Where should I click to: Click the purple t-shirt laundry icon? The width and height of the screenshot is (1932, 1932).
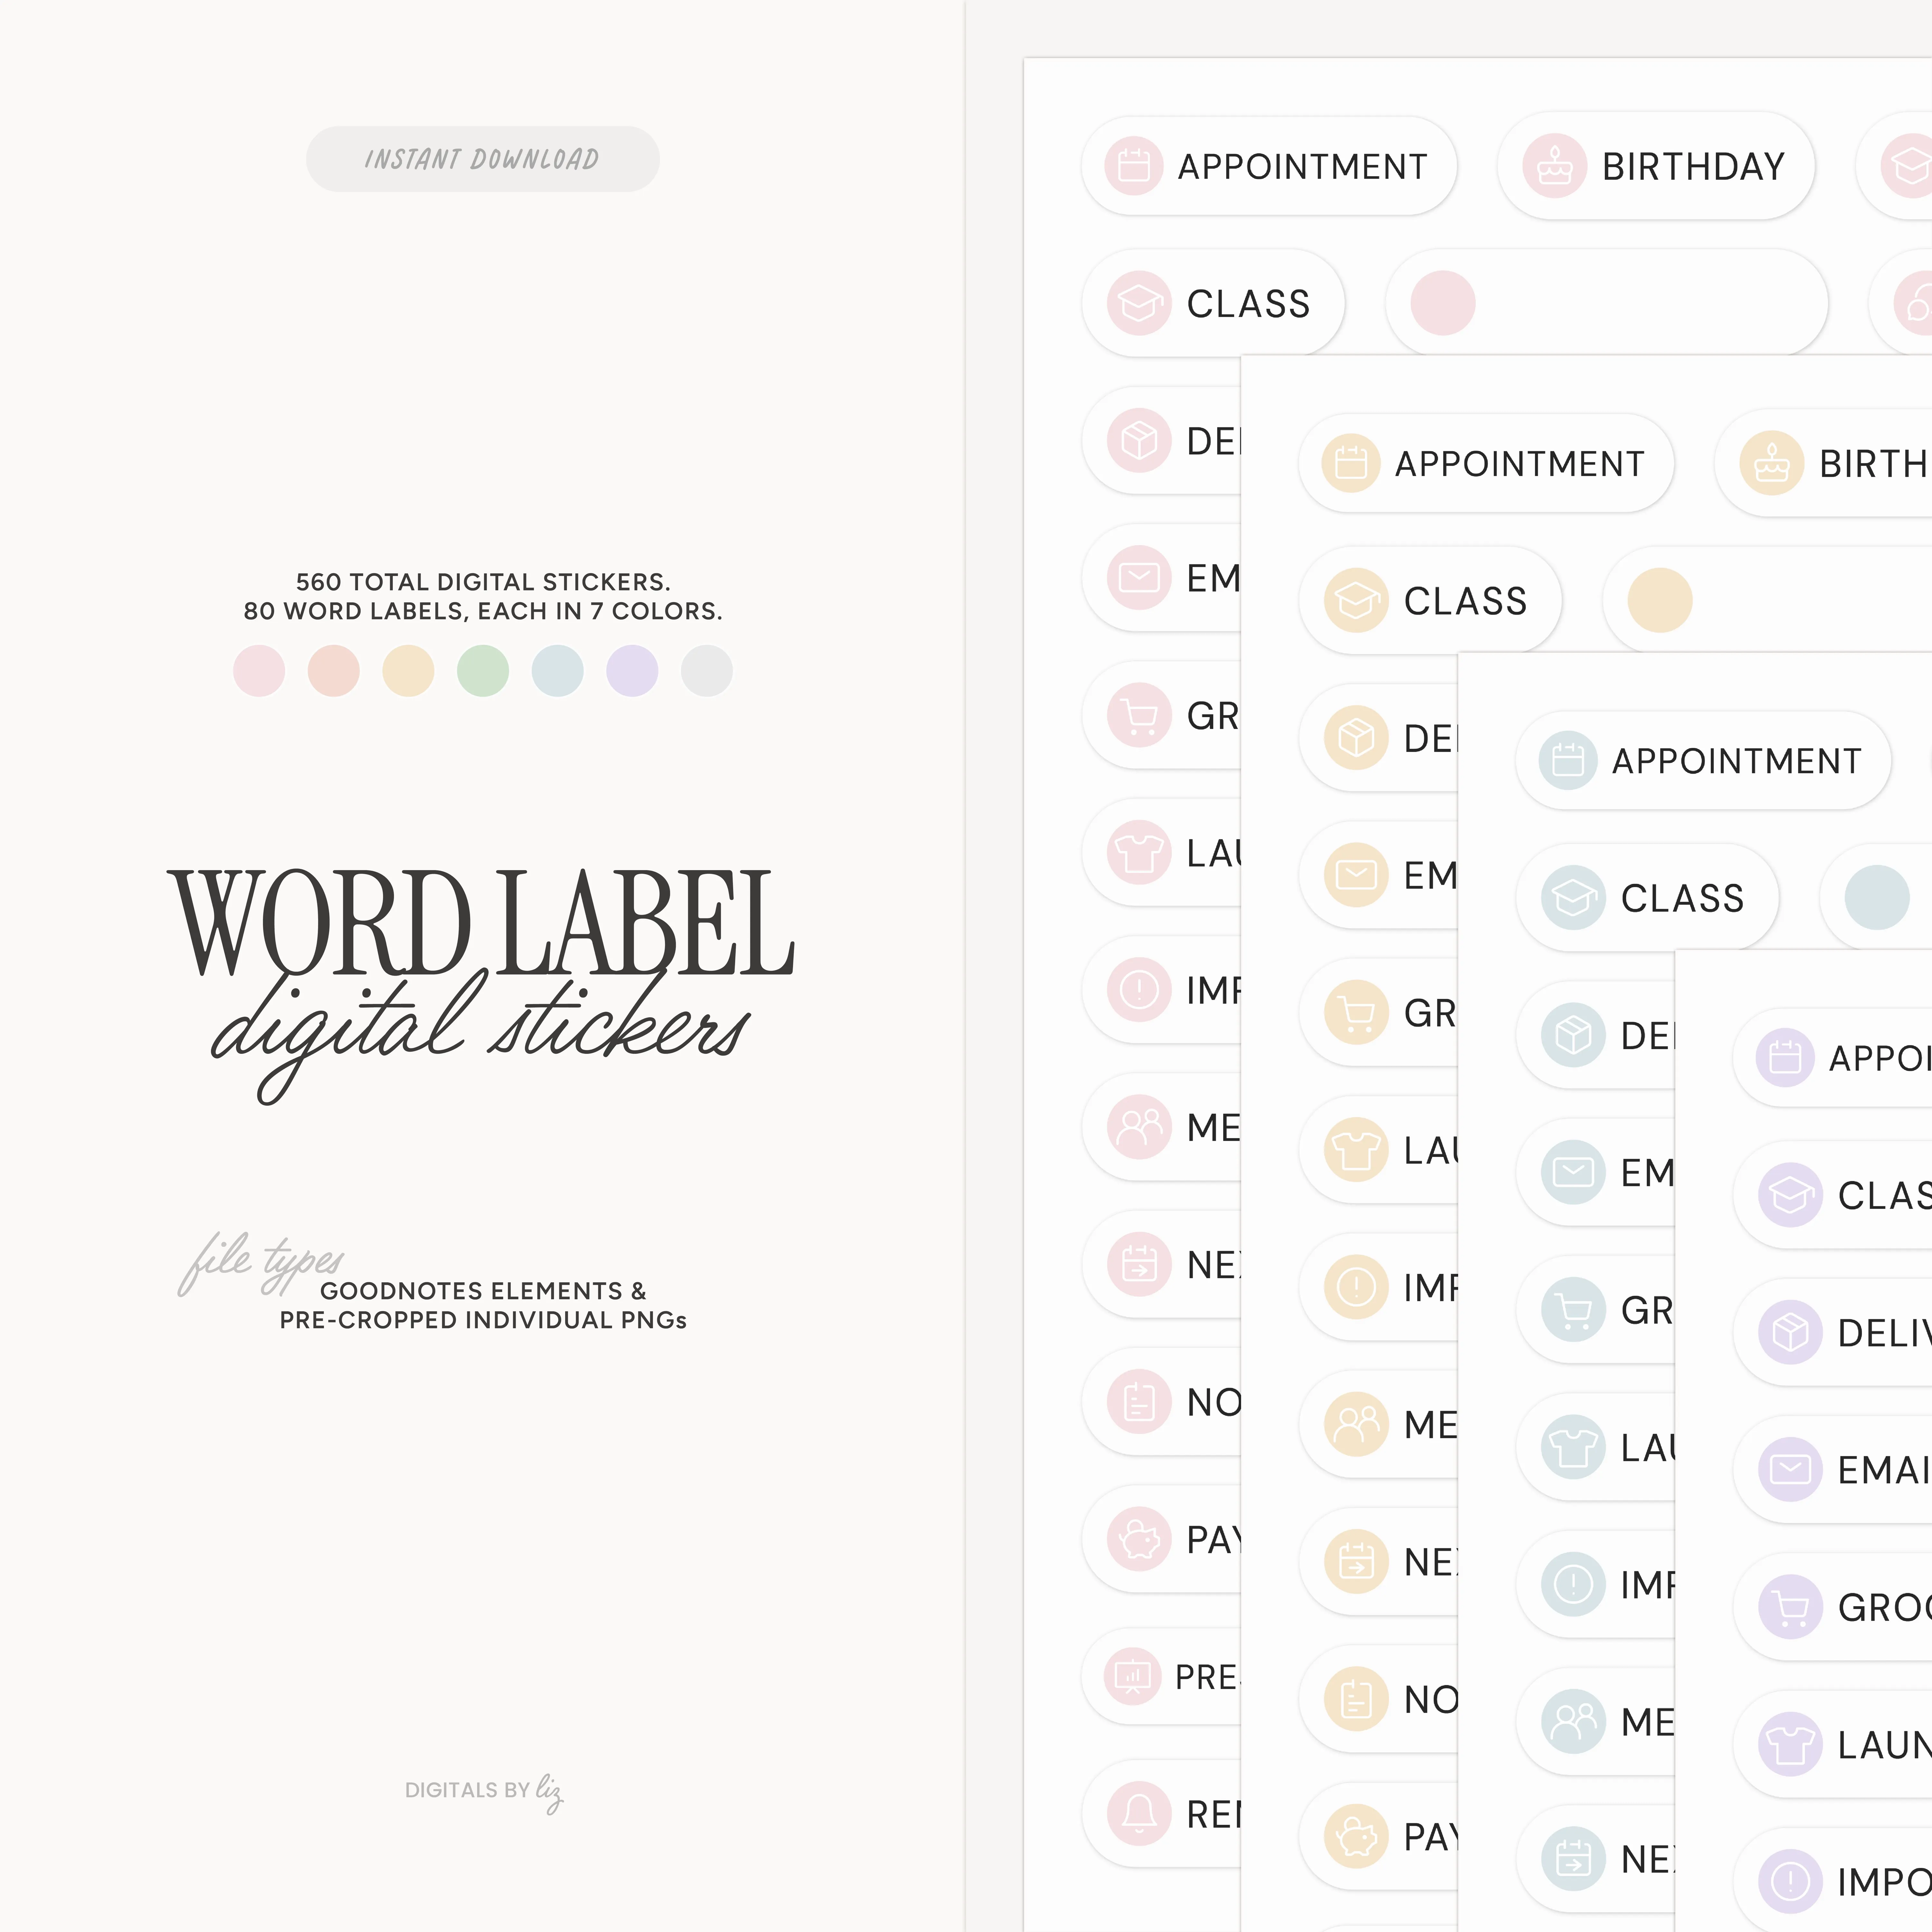(x=1790, y=1744)
